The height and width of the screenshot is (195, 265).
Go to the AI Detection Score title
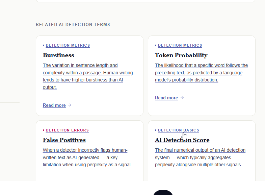[x=182, y=140]
